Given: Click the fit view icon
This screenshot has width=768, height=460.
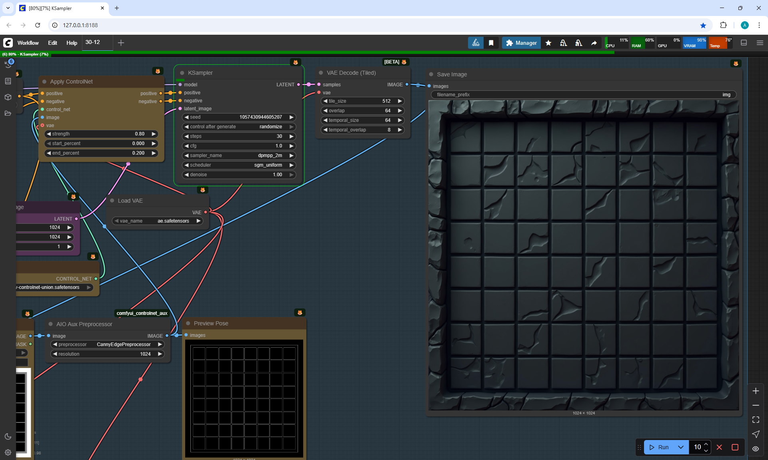Looking at the screenshot, I should click(756, 420).
